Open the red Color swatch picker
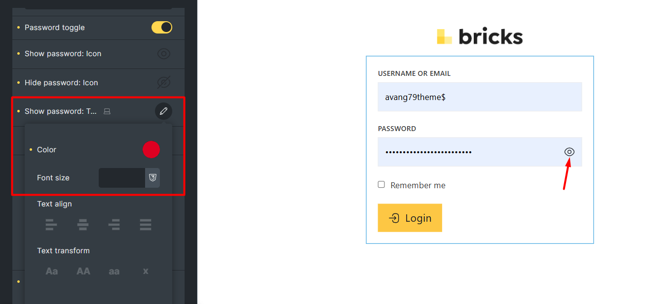 pos(152,150)
